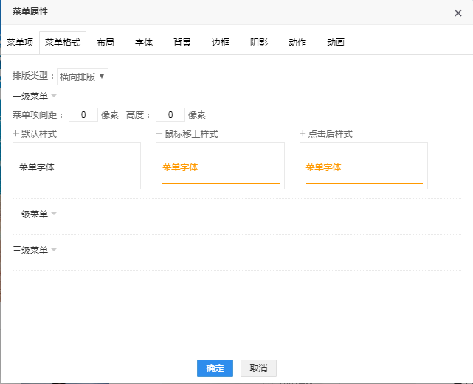The width and height of the screenshot is (473, 384).
Task: Click the plus icon beside 默认样式
Action: point(15,134)
